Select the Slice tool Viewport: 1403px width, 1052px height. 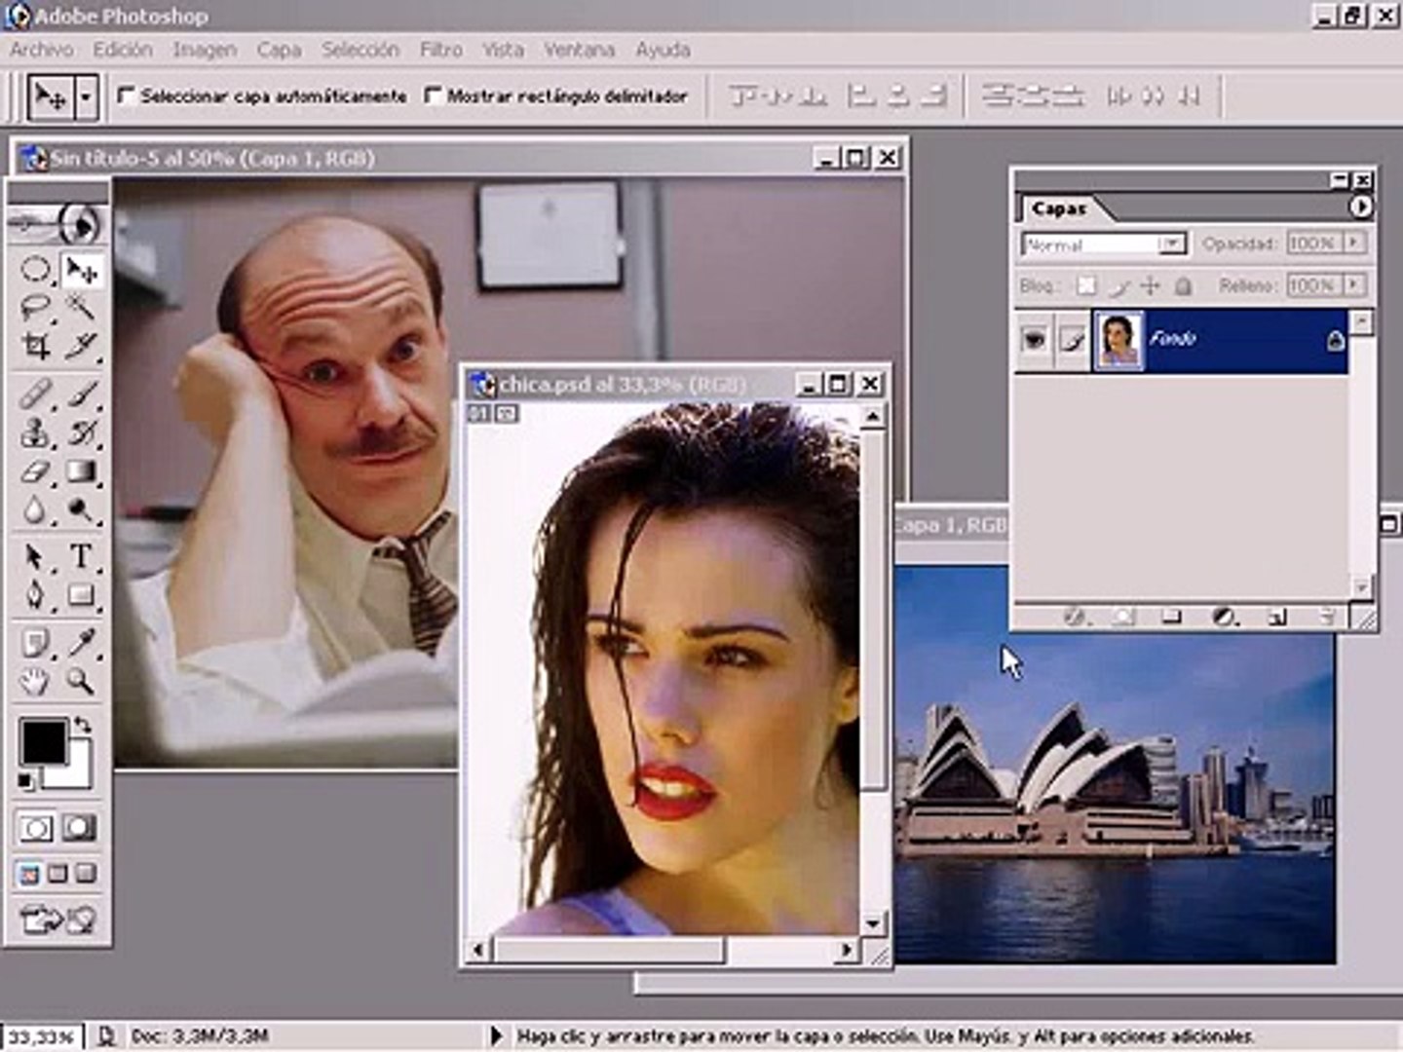pyautogui.click(x=81, y=345)
